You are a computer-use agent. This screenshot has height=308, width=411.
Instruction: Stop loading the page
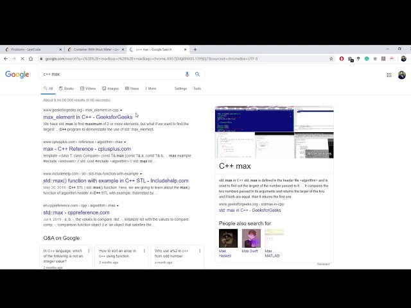pyautogui.click(x=22, y=59)
